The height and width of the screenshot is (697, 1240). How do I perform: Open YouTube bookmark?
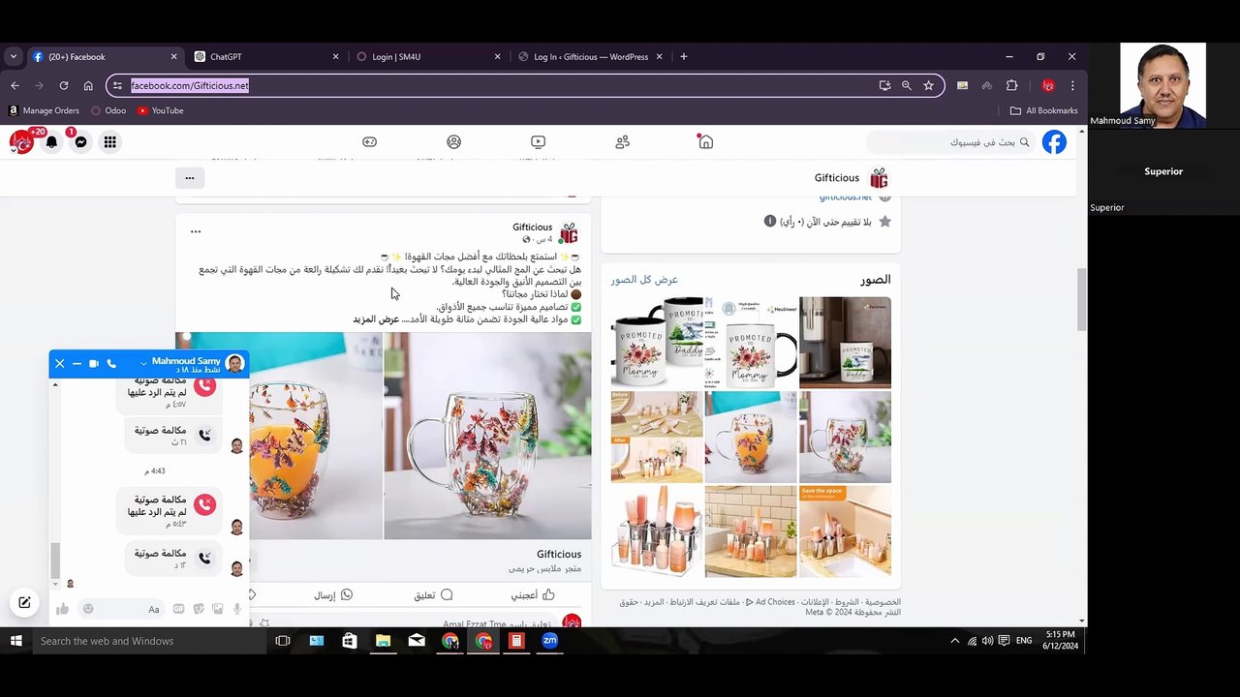click(160, 110)
